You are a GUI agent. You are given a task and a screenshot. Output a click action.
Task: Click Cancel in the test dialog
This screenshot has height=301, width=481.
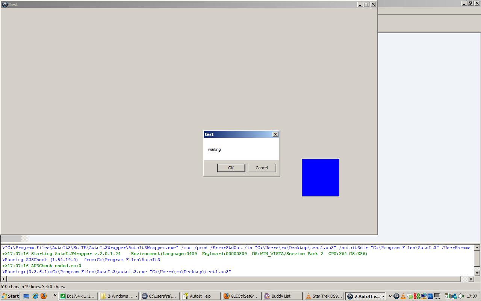coord(262,168)
